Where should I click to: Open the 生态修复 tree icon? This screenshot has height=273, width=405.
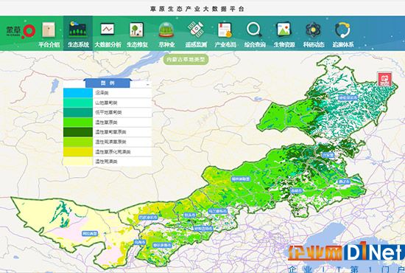[136, 30]
